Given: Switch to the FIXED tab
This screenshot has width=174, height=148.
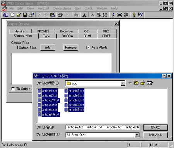Looking at the screenshot, I should pos(107,36).
